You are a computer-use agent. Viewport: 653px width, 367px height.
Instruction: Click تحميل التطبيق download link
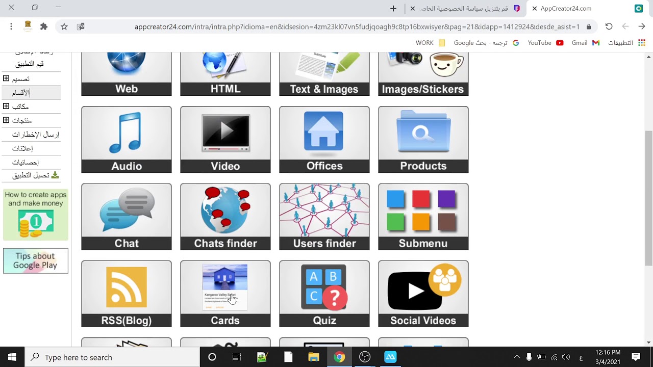tap(36, 175)
